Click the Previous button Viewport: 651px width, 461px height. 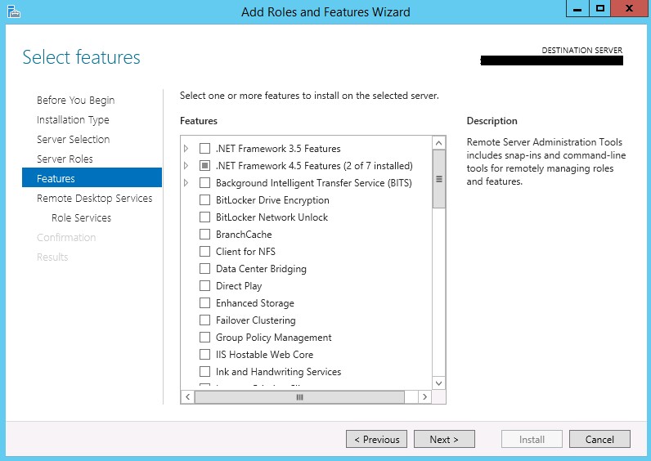[377, 439]
